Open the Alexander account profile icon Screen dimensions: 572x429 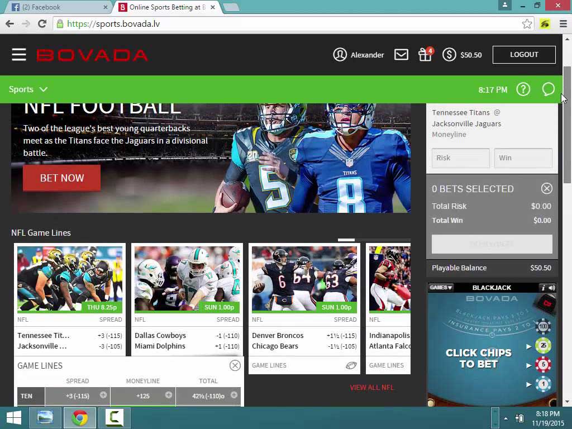pos(340,55)
